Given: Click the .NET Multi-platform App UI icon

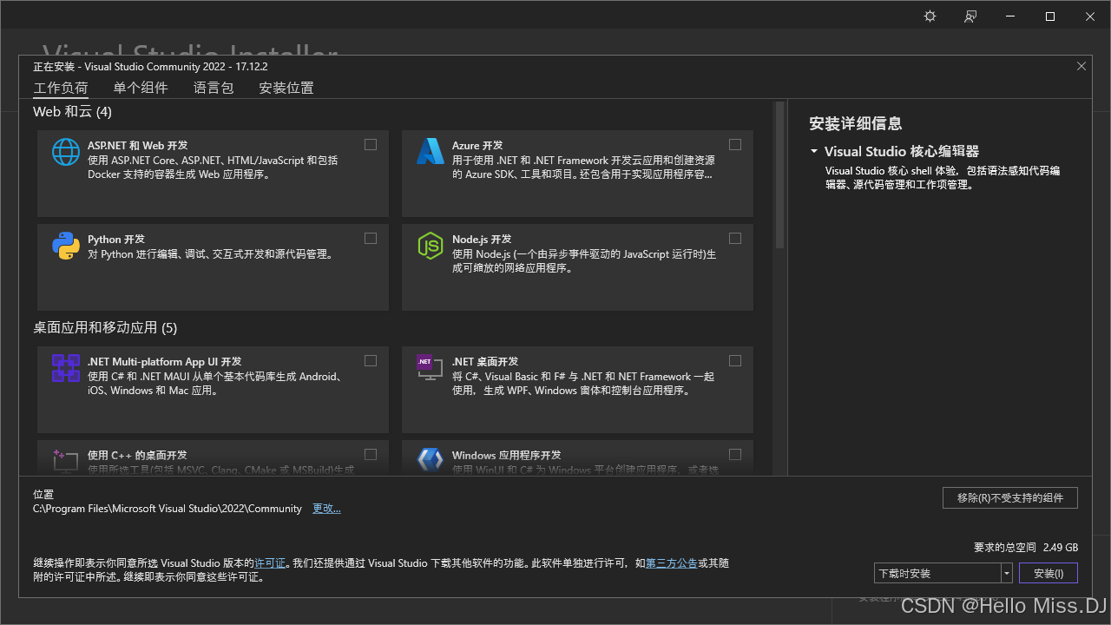Looking at the screenshot, I should [66, 368].
